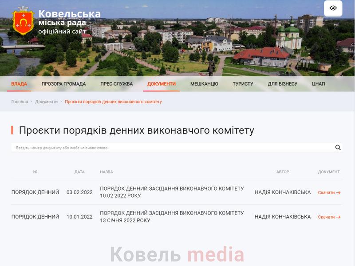This screenshot has width=355, height=266.
Task: Download the 03.02.2022 agenda via Скачати
Action: coord(329,192)
